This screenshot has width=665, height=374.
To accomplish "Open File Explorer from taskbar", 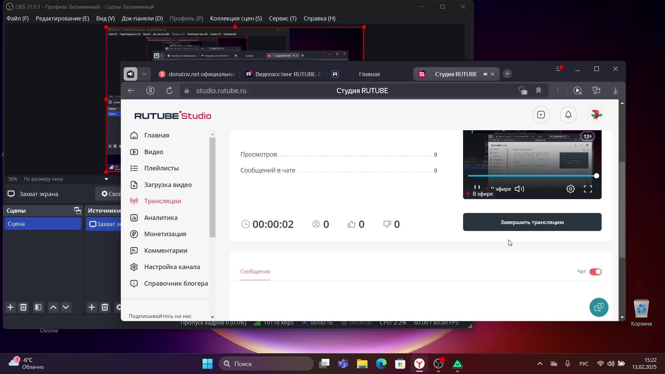I will coord(362,364).
